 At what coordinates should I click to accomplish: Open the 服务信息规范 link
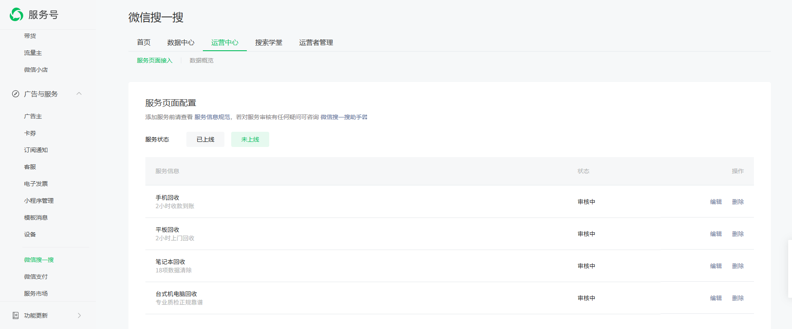[x=212, y=117]
